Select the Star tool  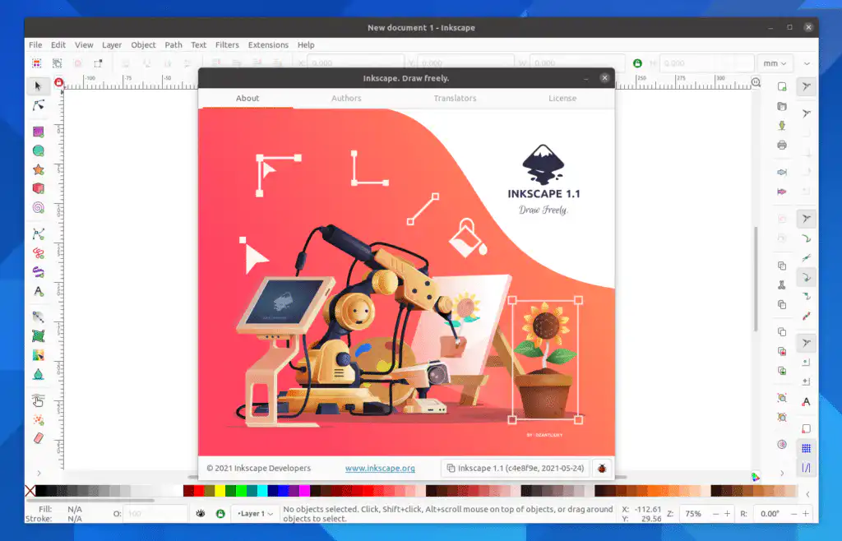pyautogui.click(x=37, y=170)
